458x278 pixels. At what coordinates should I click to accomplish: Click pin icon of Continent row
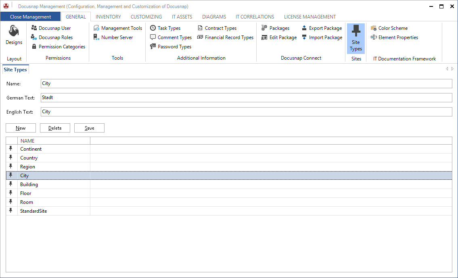point(11,149)
